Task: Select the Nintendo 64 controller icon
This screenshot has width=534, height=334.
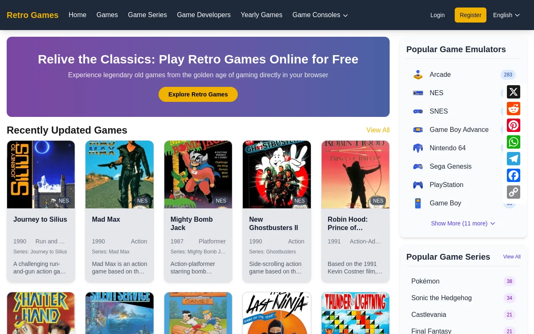Action: [418, 148]
